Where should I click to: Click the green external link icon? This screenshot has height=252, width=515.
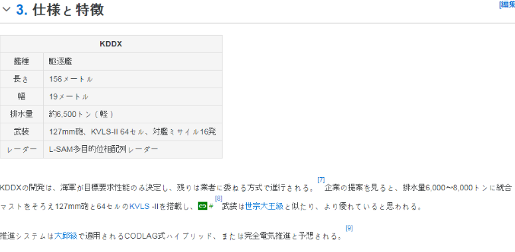[x=202, y=206]
